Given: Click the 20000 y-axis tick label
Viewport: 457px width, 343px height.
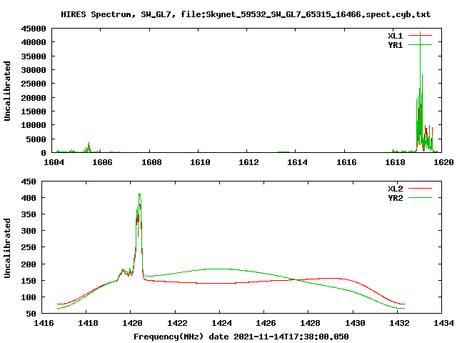Looking at the screenshot, I should click(x=34, y=98).
